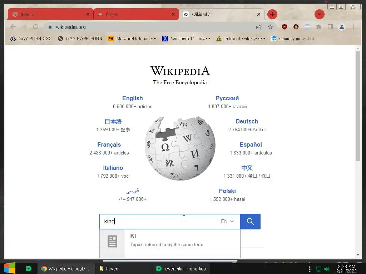The width and height of the screenshot is (366, 274).
Task: Activate 'Wikipedia - Google ...' taskbar button
Action: [66, 269]
